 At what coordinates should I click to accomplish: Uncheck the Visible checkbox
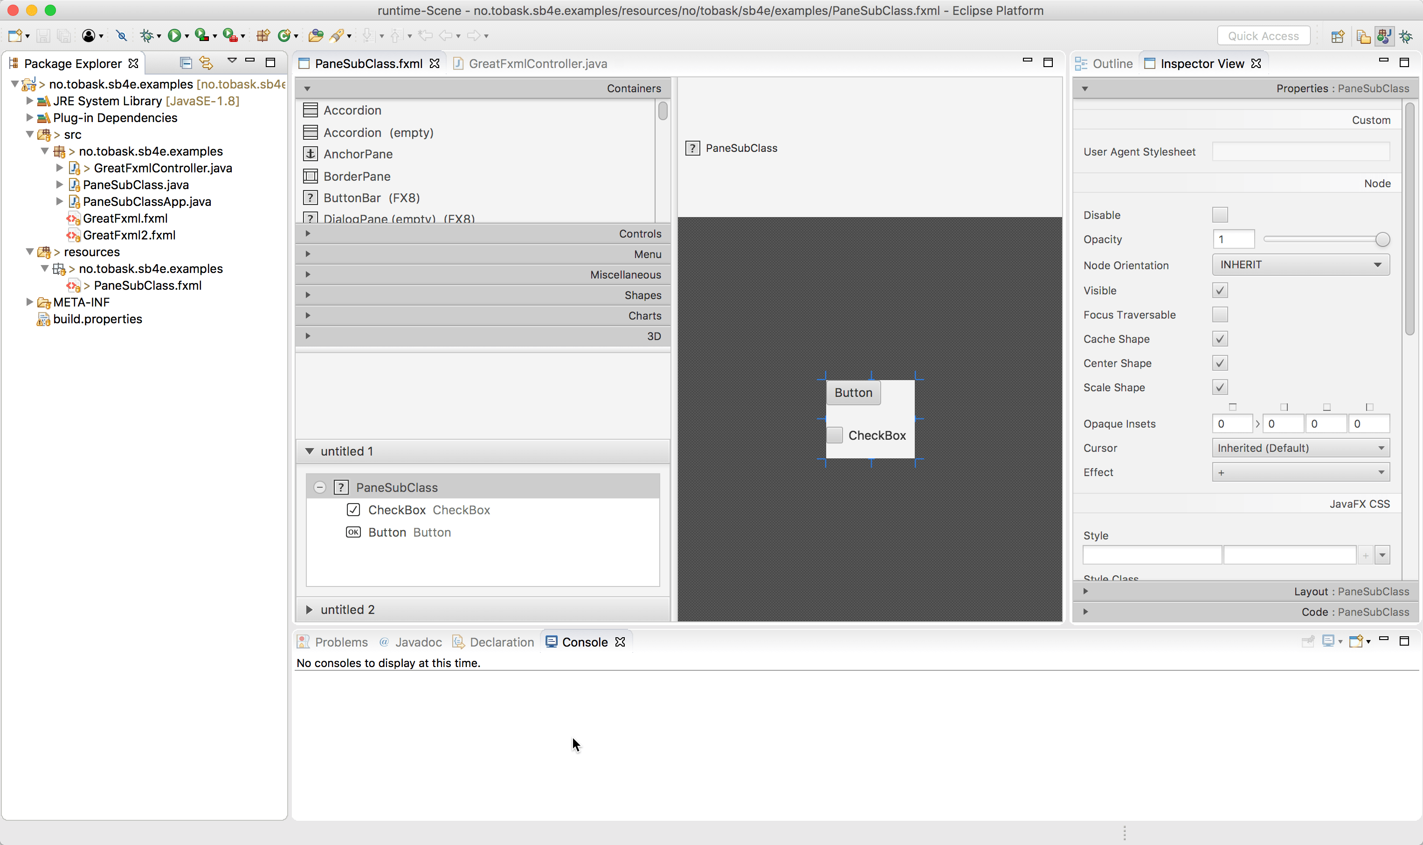pyautogui.click(x=1220, y=290)
